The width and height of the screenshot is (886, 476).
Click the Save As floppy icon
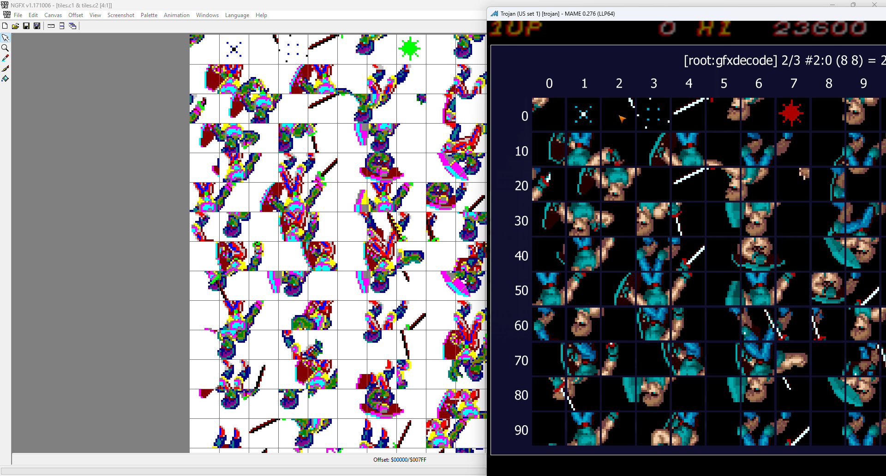click(37, 26)
